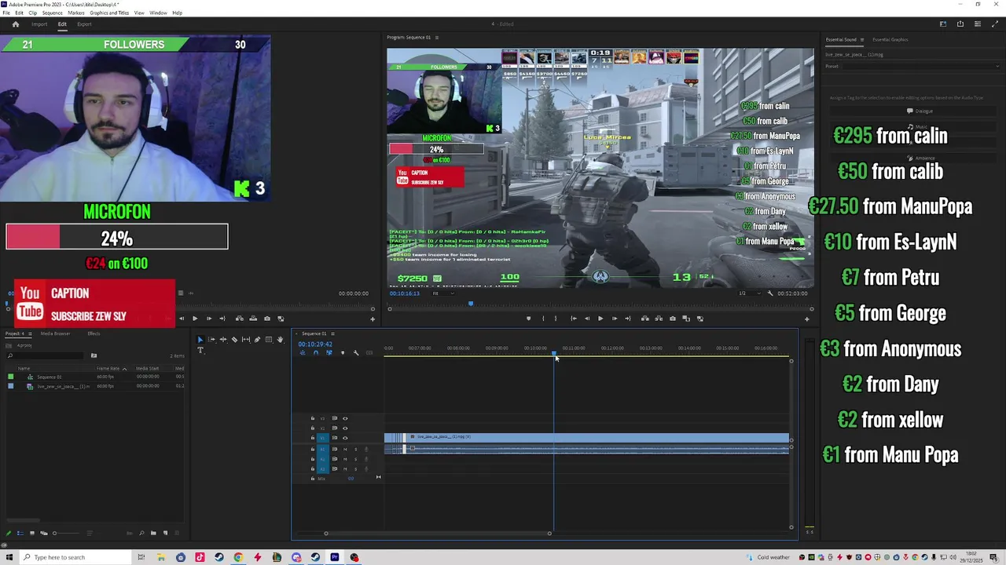Screen dimensions: 1006x565
Task: Open Graphics and Titles menu
Action: (109, 13)
